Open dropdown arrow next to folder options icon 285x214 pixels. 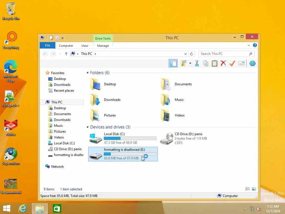[x=190, y=63]
